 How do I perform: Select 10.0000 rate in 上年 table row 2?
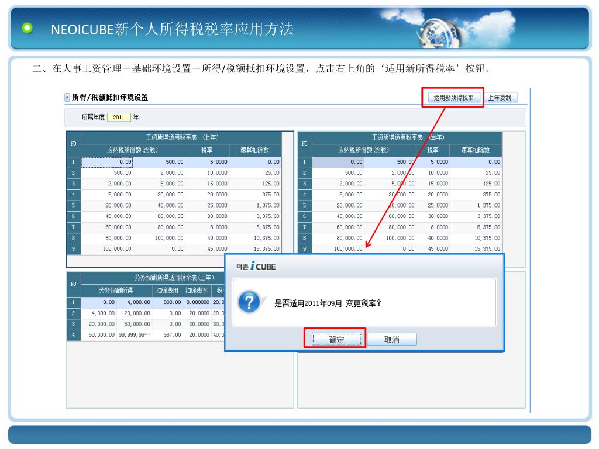206,173
